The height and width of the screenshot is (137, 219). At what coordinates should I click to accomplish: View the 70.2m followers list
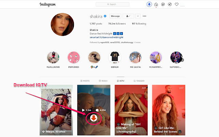pyautogui.click(x=117, y=24)
